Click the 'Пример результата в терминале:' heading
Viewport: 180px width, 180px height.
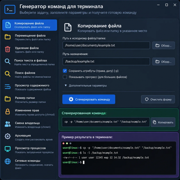coord(87,137)
